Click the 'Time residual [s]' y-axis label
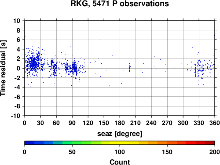This screenshot has height=165, width=220. click(x=3, y=68)
